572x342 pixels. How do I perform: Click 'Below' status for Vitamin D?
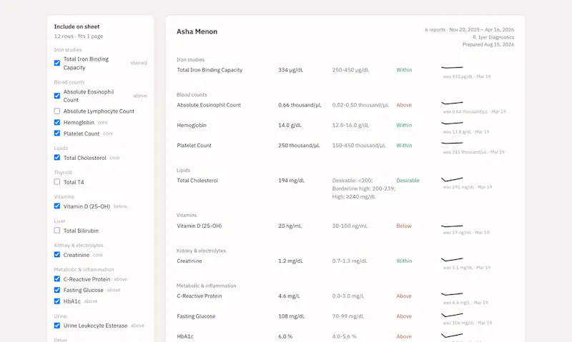pos(404,226)
